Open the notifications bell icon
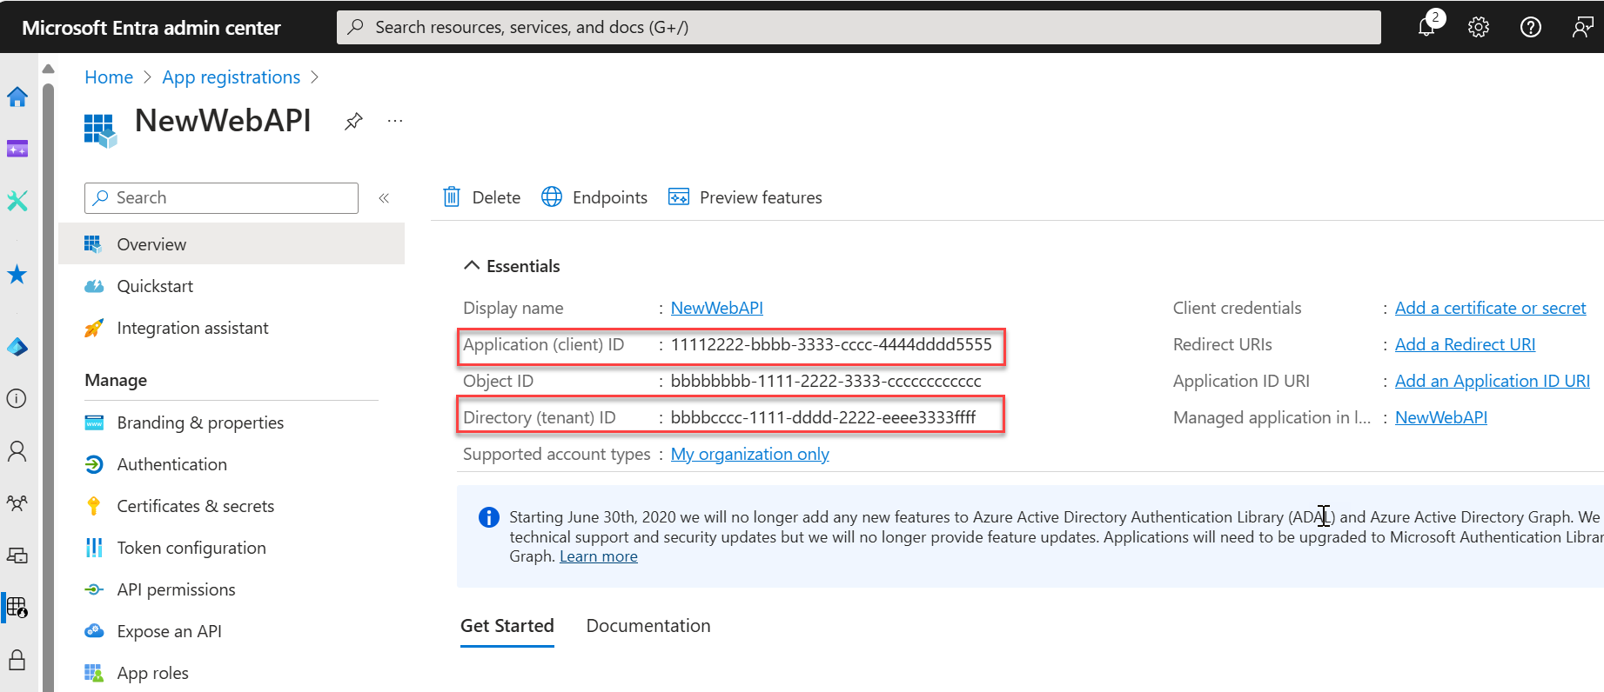Screen dimensions: 1604x692 coord(1426,27)
